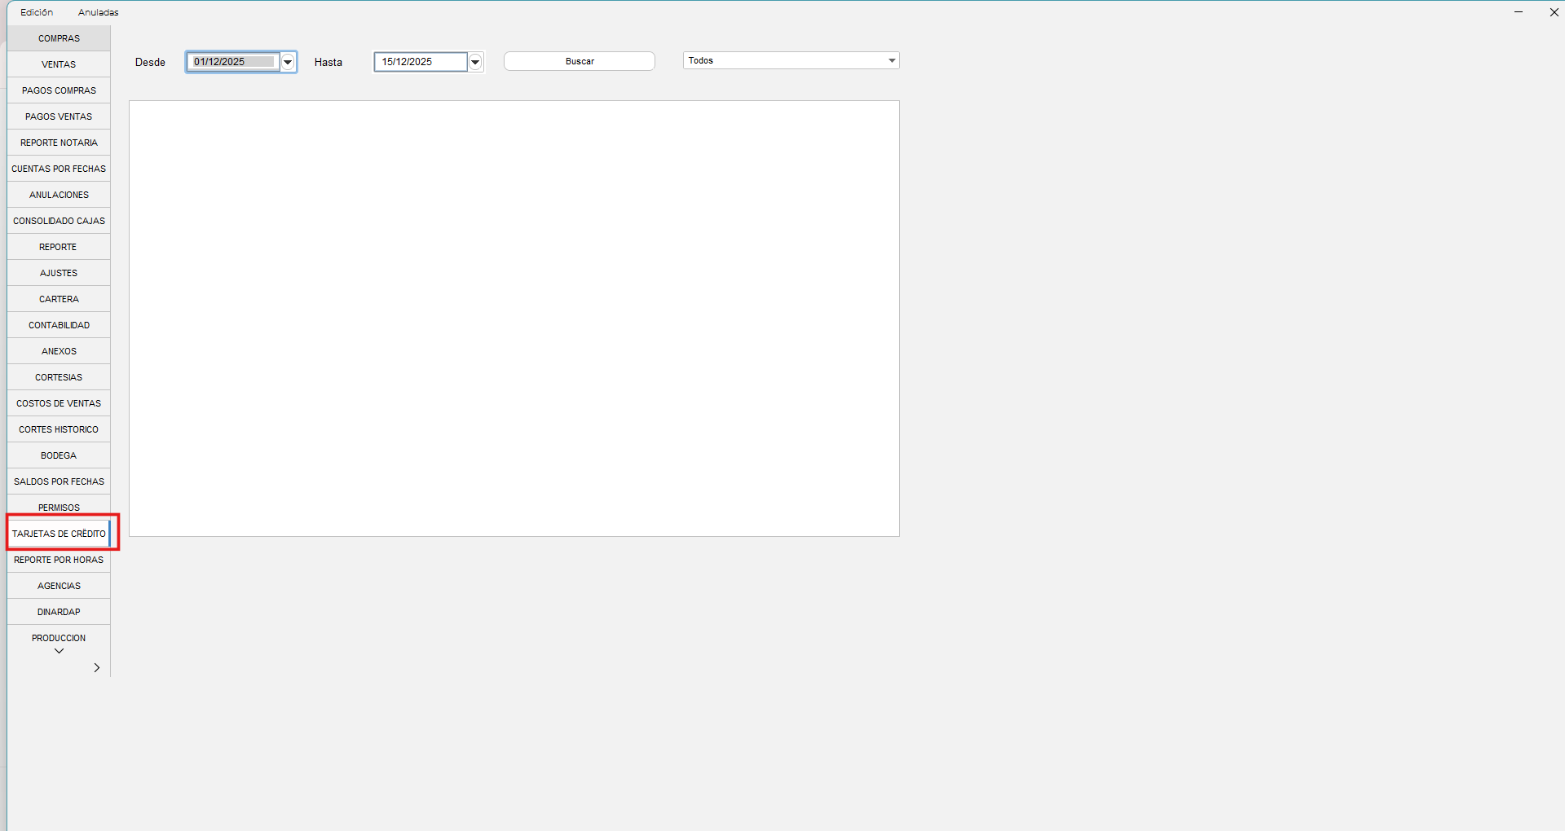Select the TARJETAS DE CRÉDITO section

pyautogui.click(x=60, y=534)
